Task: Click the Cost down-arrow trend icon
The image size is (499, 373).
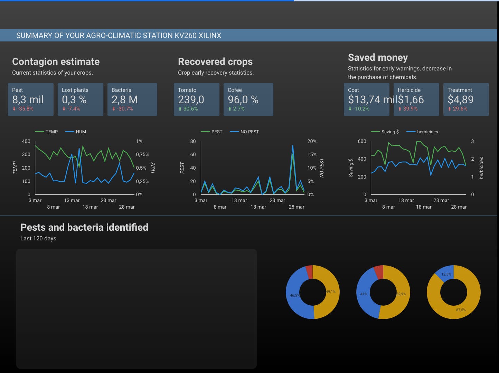Action: point(350,109)
